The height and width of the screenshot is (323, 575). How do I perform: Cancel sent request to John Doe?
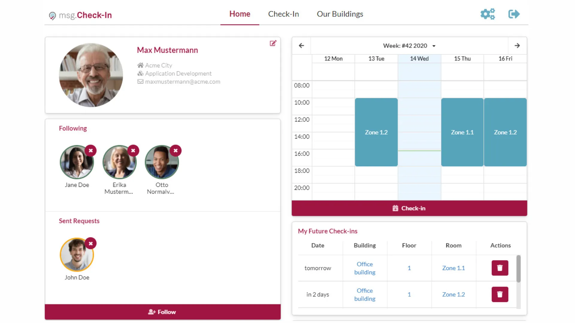tap(90, 243)
